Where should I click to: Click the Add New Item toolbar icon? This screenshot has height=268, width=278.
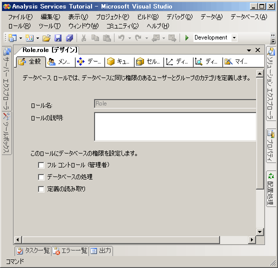click(29, 38)
